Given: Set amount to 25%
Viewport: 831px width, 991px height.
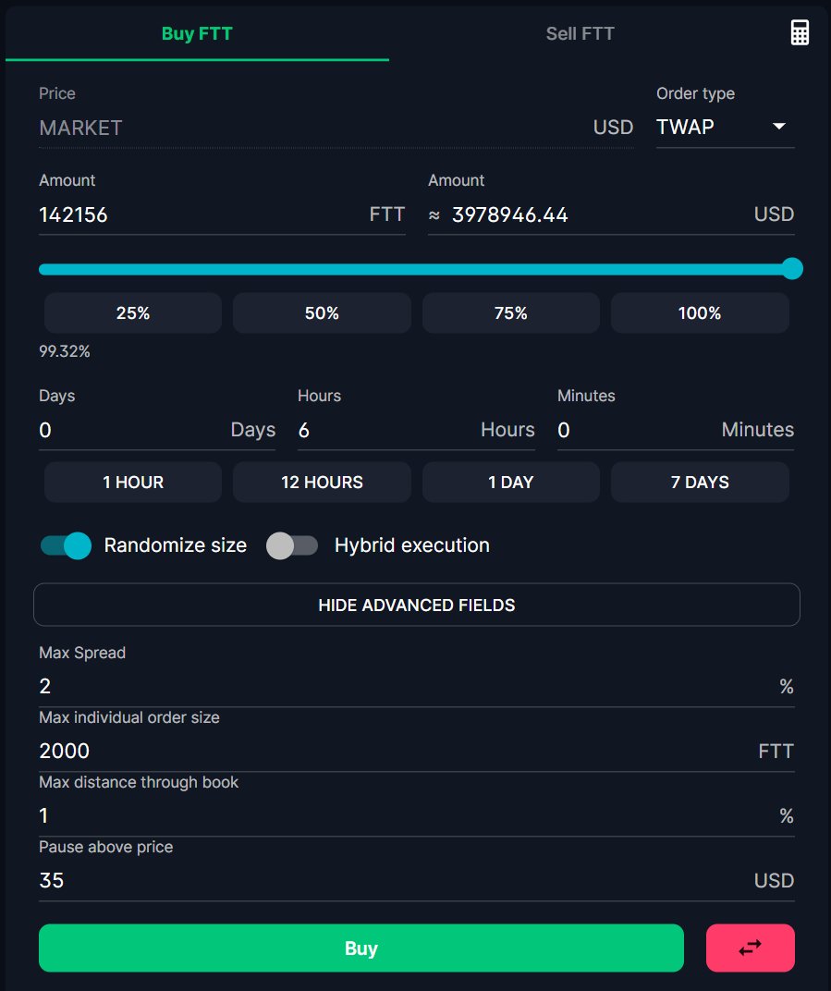Looking at the screenshot, I should click(133, 312).
